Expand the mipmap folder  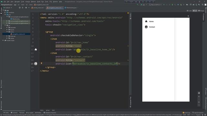(x=7, y=36)
